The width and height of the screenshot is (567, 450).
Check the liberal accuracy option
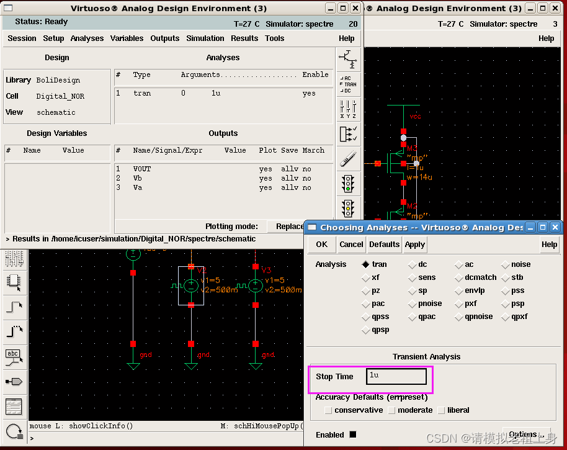click(x=441, y=410)
